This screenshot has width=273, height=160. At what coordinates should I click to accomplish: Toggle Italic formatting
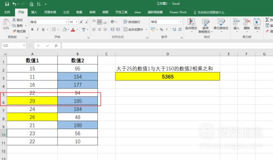coord(38,29)
